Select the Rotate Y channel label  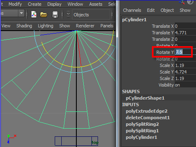click(x=165, y=52)
